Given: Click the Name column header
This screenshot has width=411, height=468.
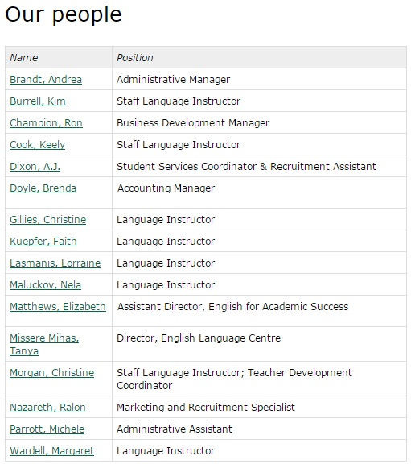Looking at the screenshot, I should tap(24, 58).
